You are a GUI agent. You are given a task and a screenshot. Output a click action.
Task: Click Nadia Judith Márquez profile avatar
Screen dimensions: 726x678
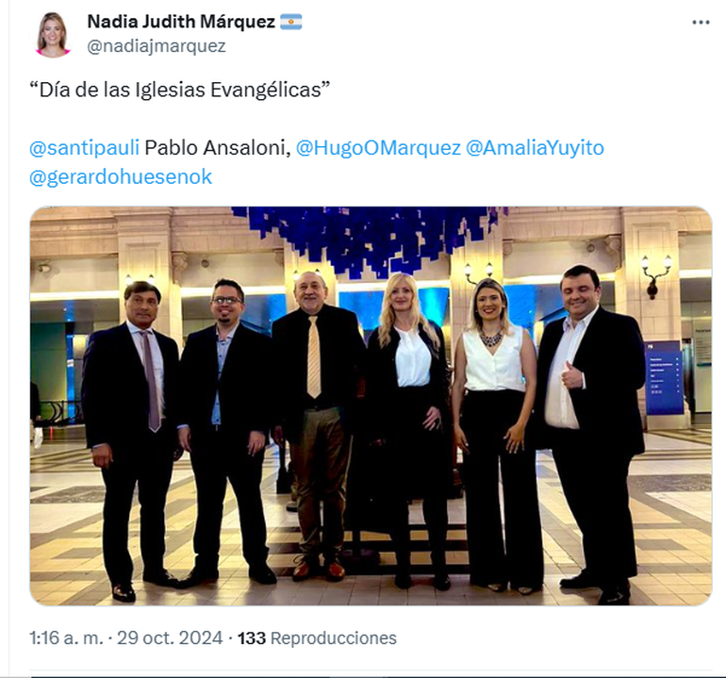pyautogui.click(x=52, y=34)
